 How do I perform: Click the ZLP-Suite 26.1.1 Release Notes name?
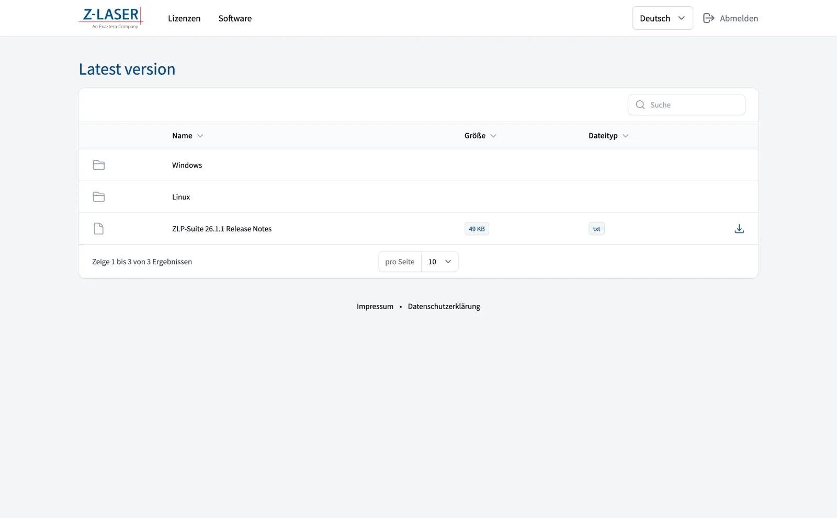pos(222,229)
